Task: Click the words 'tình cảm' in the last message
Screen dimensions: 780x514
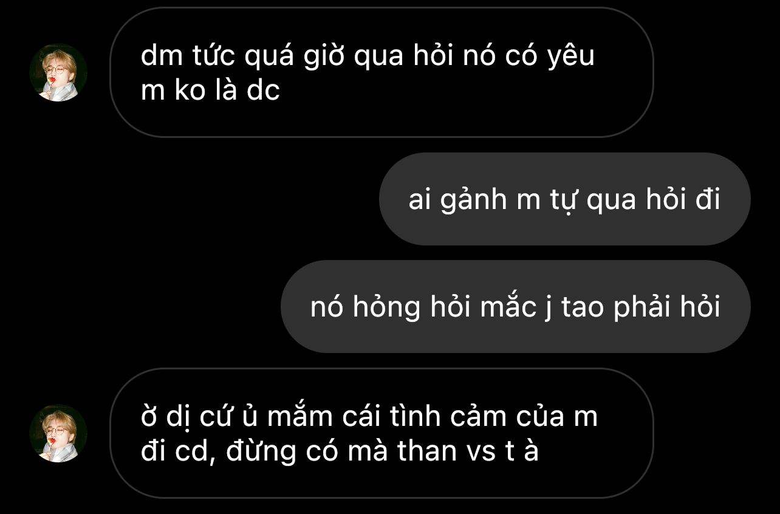Action: click(455, 417)
